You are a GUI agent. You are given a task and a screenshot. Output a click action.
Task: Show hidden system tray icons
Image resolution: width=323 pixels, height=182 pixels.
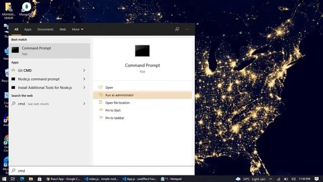pyautogui.click(x=271, y=179)
